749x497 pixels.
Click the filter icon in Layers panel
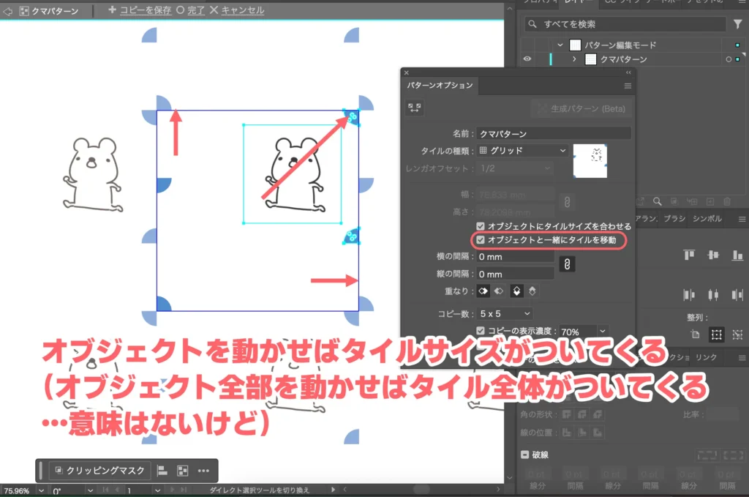tap(737, 24)
